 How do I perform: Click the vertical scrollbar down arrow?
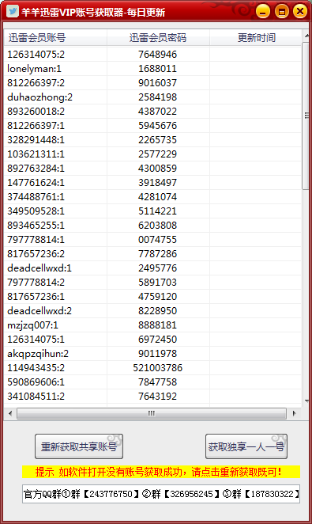coord(306,401)
